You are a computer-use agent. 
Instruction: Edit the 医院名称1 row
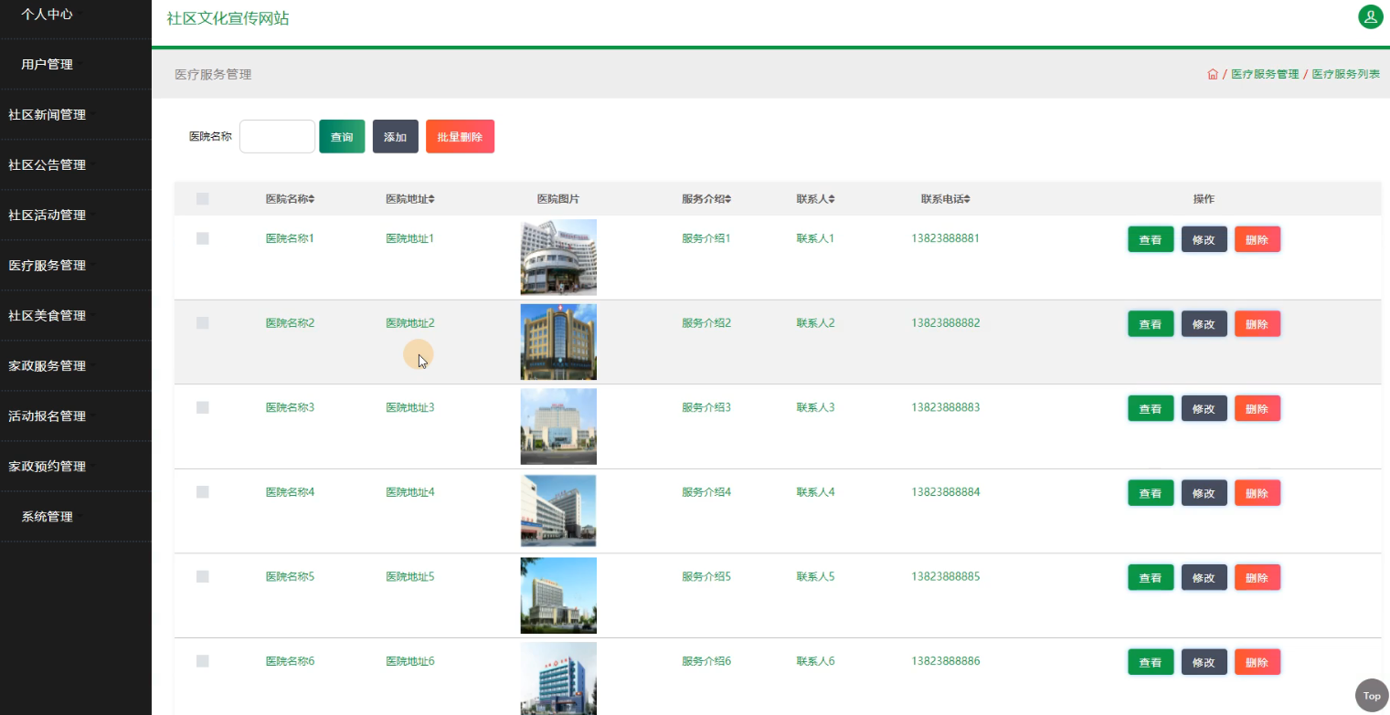click(x=1204, y=240)
